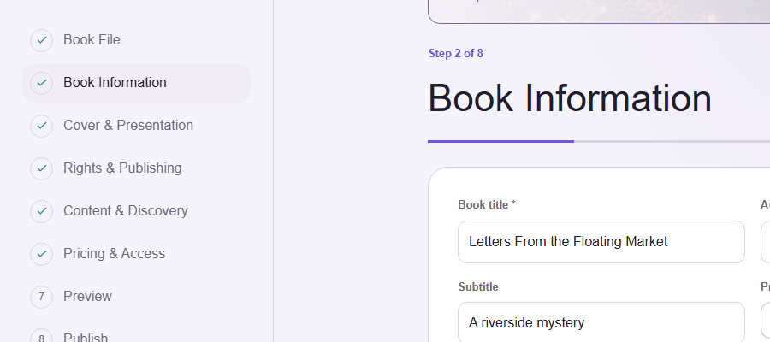
Task: Jump to Pricing & Access step
Action: click(x=136, y=254)
